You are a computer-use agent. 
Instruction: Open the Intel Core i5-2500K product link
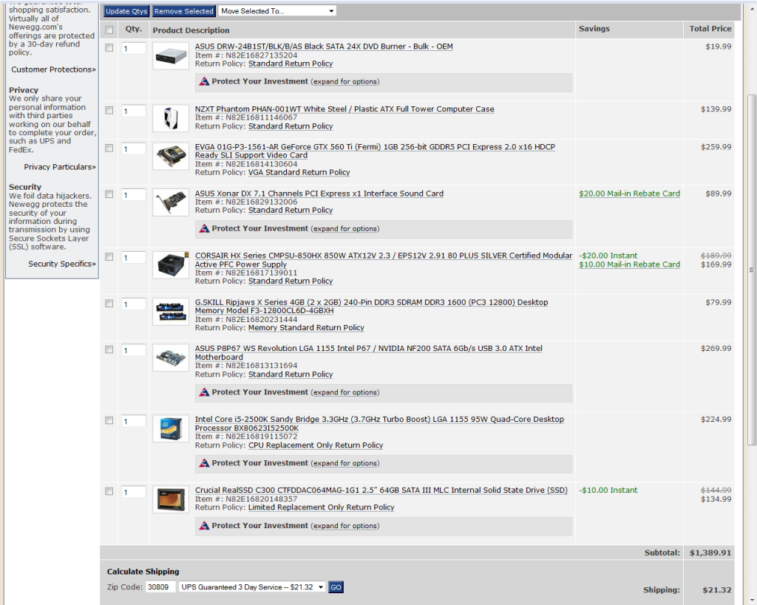pos(379,423)
